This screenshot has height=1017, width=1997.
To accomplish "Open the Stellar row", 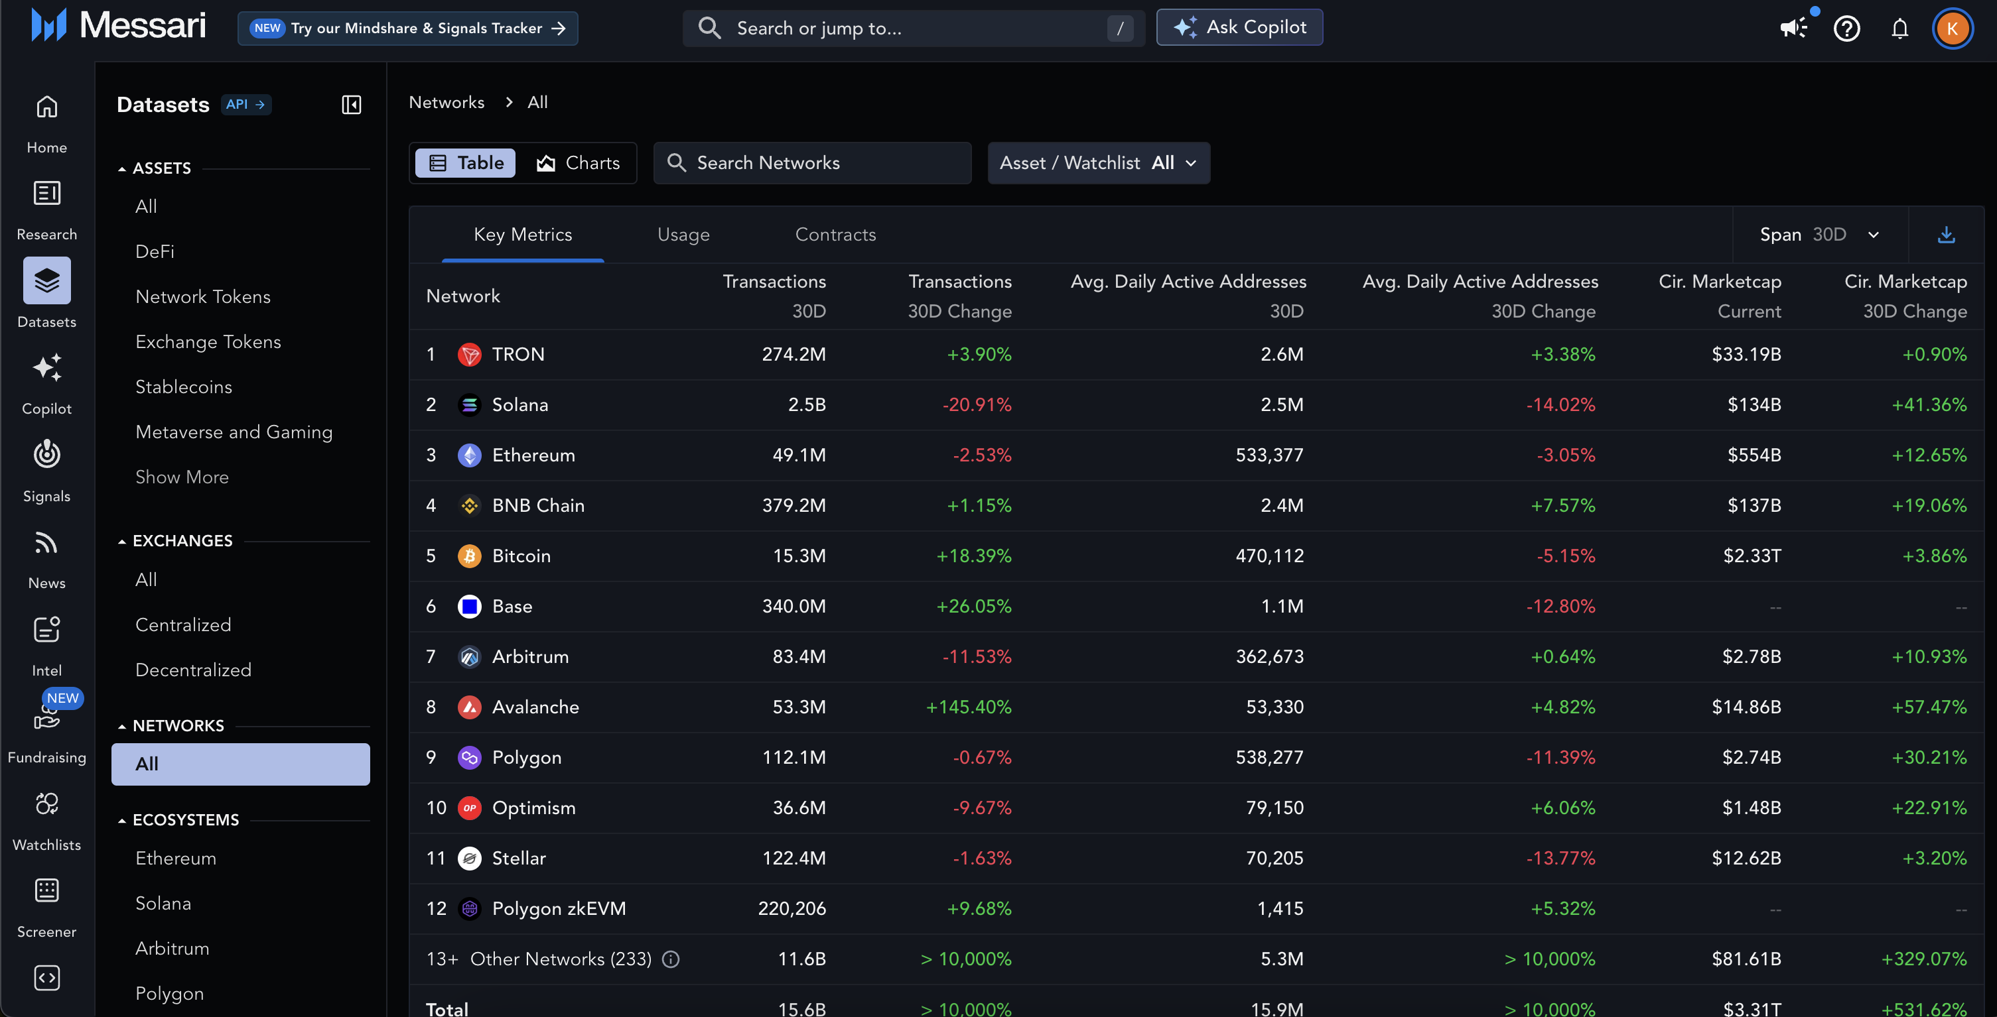I will [1196, 858].
